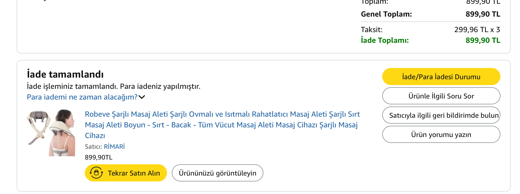The height and width of the screenshot is (194, 520).
Task: Click the Genel Toplam label
Action: [386, 14]
